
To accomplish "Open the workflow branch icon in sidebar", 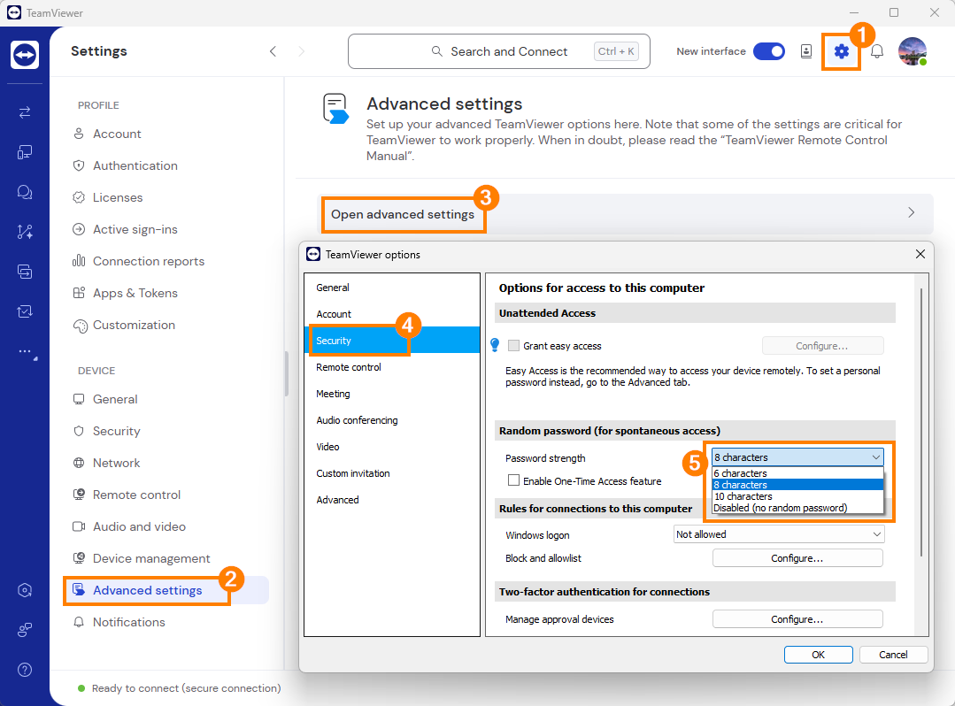I will (x=25, y=232).
